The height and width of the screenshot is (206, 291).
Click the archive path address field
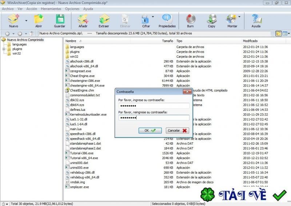[x=155, y=33]
